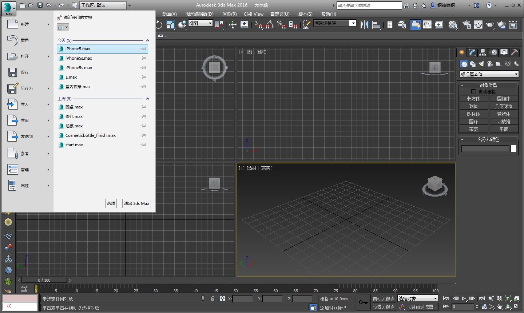Pin start.max to the recent list
524x313 pixels.
click(x=143, y=145)
